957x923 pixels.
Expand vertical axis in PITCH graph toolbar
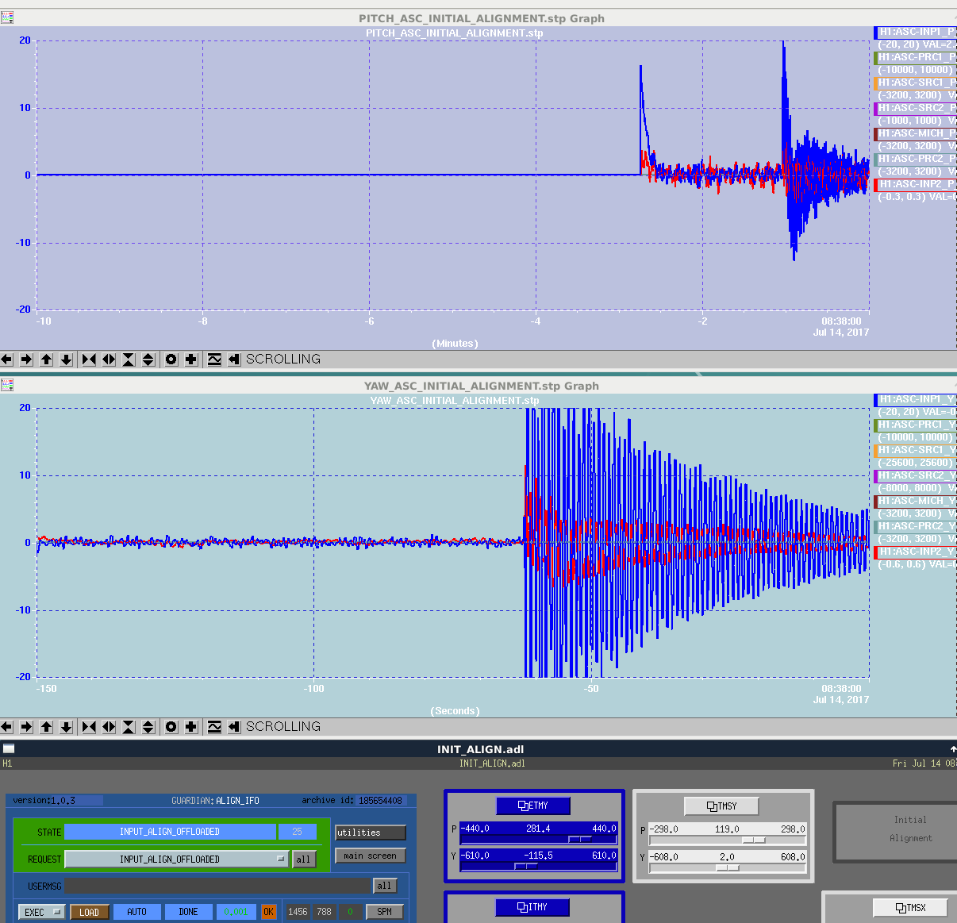pyautogui.click(x=148, y=360)
